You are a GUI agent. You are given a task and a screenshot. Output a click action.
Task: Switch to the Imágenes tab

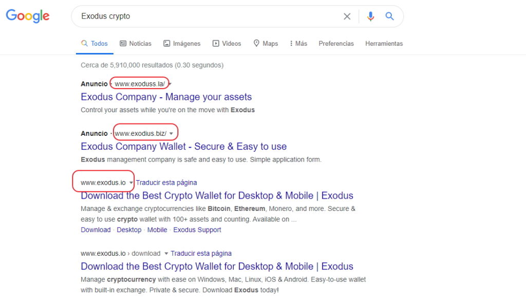(182, 44)
